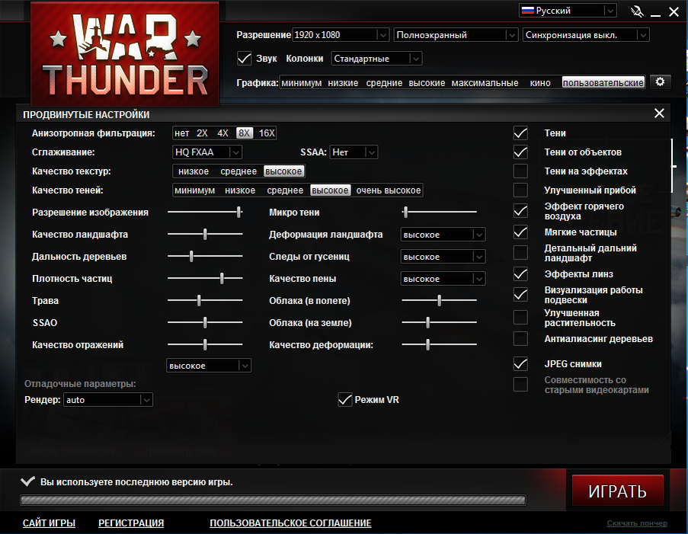This screenshot has width=688, height=534.
Task: Click the ИГРАТЬ play button
Action: pyautogui.click(x=617, y=491)
